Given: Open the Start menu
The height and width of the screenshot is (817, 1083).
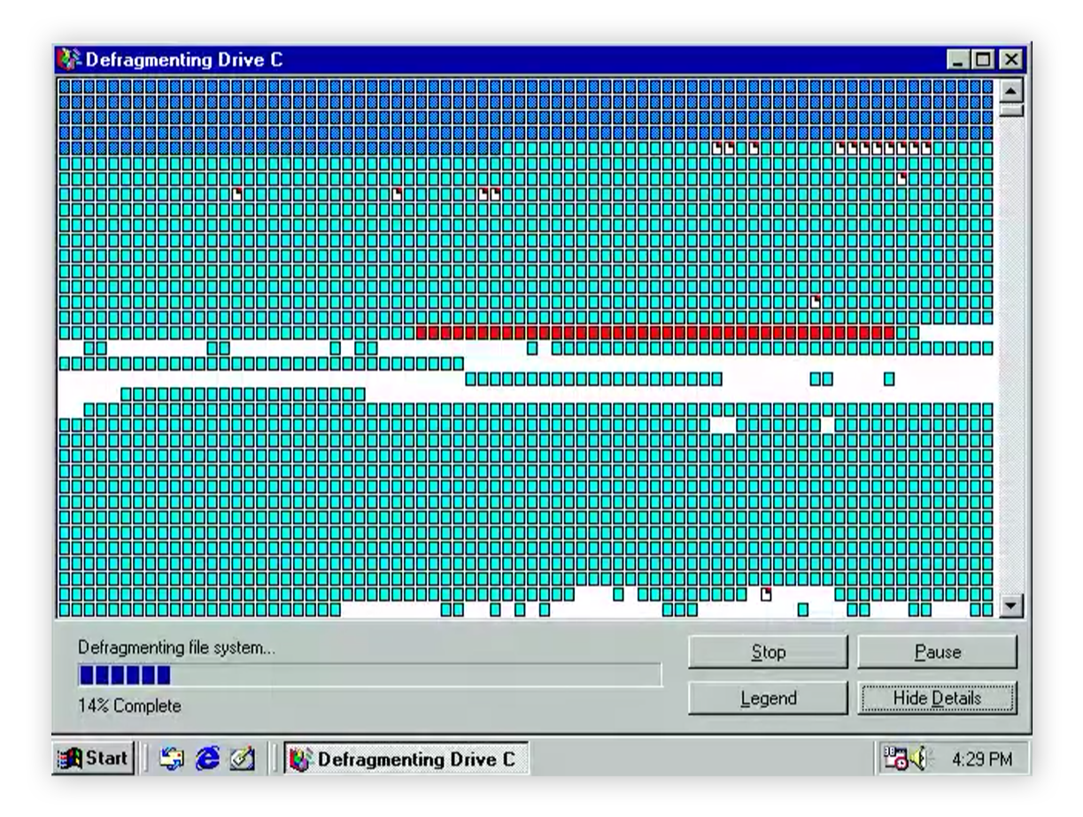Looking at the screenshot, I should click(x=92, y=759).
